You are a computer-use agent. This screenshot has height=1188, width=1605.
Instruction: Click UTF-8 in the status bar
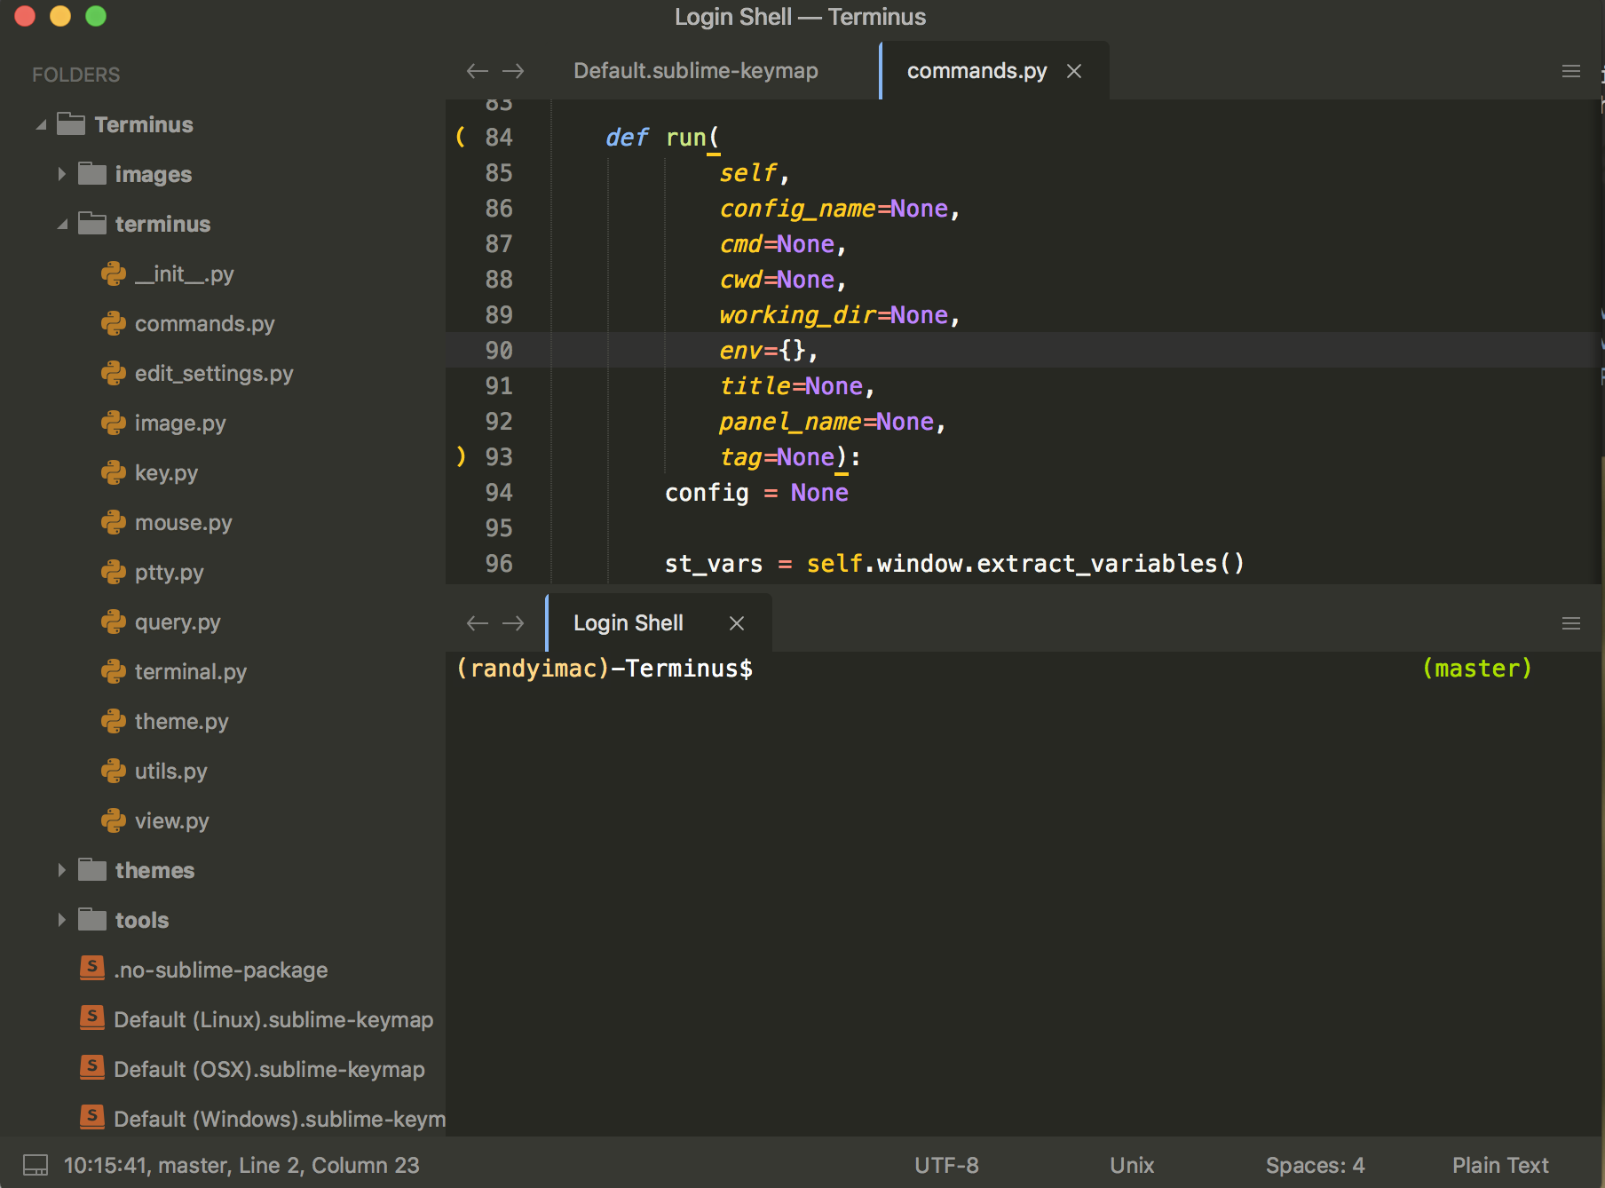[945, 1164]
